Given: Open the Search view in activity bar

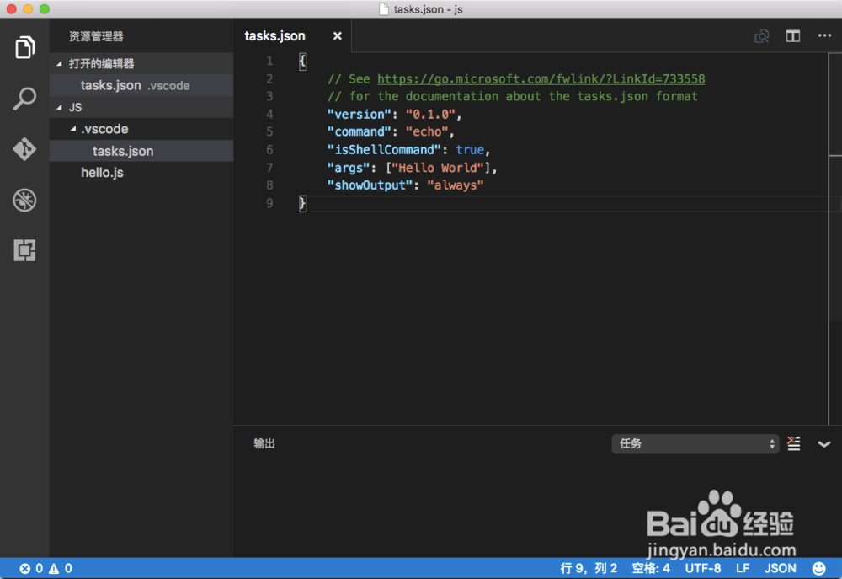Looking at the screenshot, I should click(24, 99).
